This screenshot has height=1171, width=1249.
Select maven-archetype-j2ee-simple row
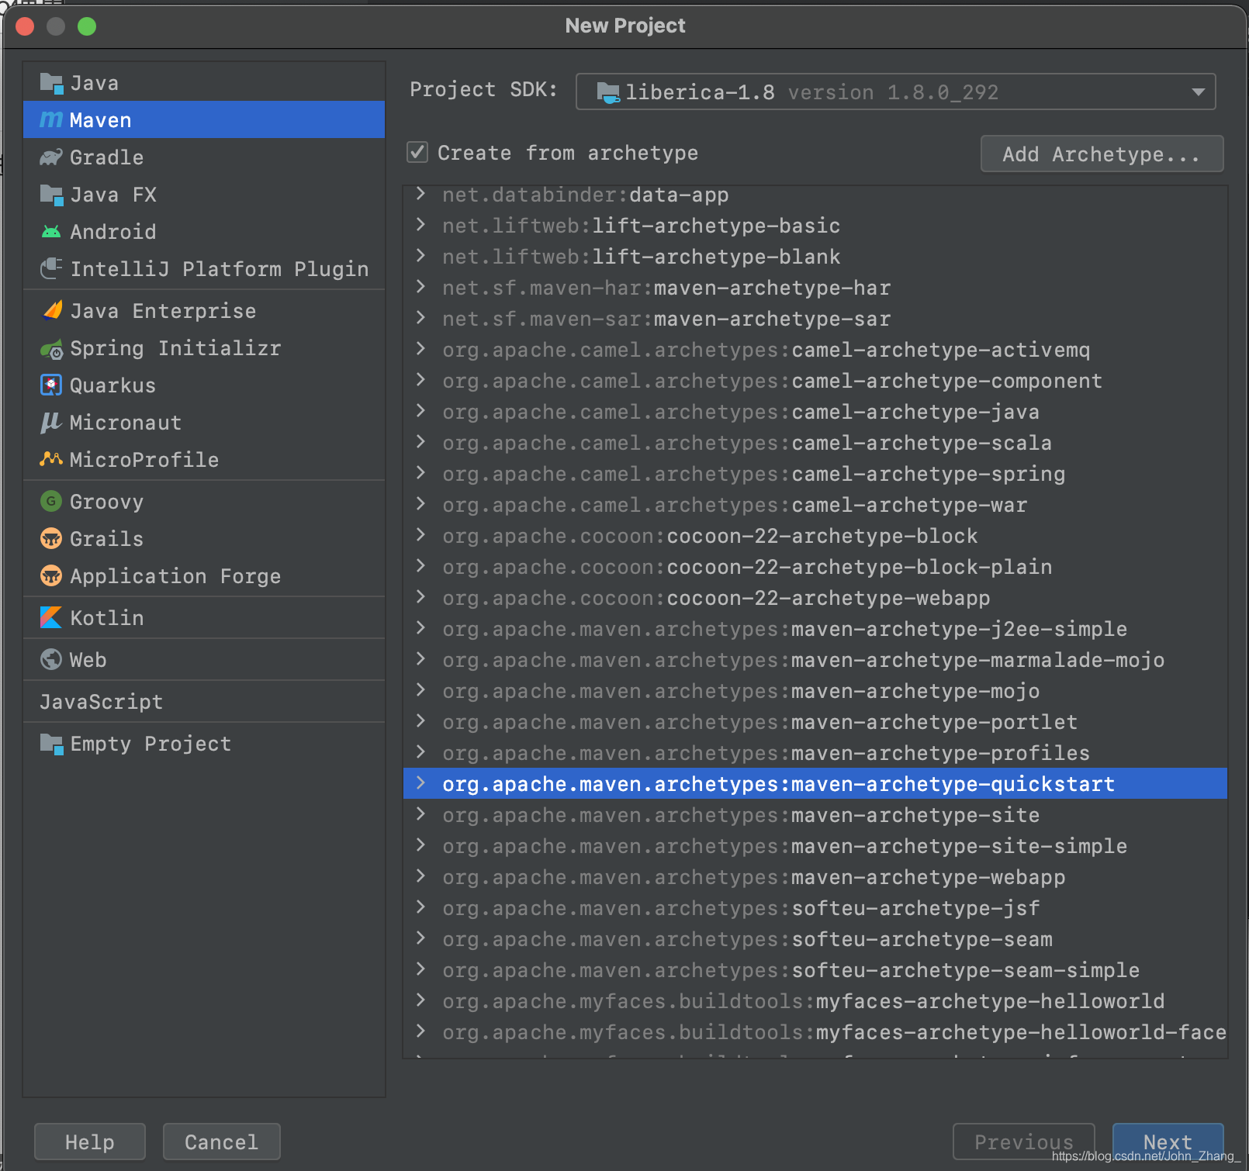[815, 629]
